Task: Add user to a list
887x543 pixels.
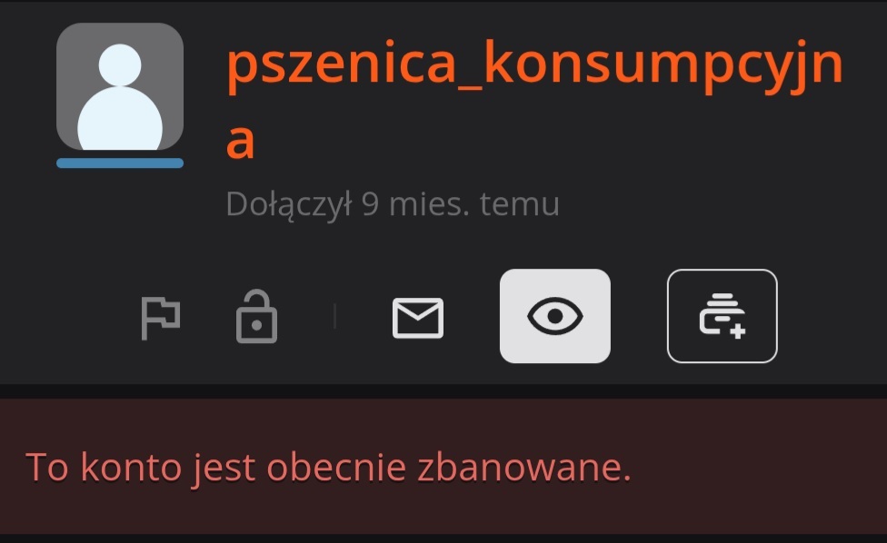Action: click(723, 316)
